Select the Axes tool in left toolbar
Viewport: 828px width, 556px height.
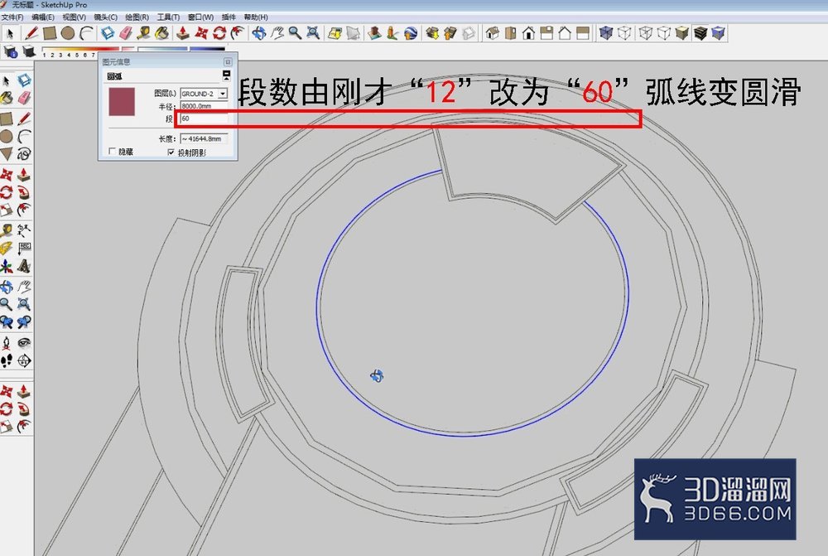tap(7, 266)
